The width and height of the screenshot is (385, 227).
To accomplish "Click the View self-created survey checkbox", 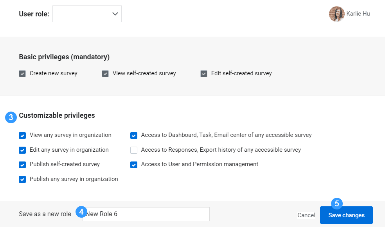I will pyautogui.click(x=105, y=74).
